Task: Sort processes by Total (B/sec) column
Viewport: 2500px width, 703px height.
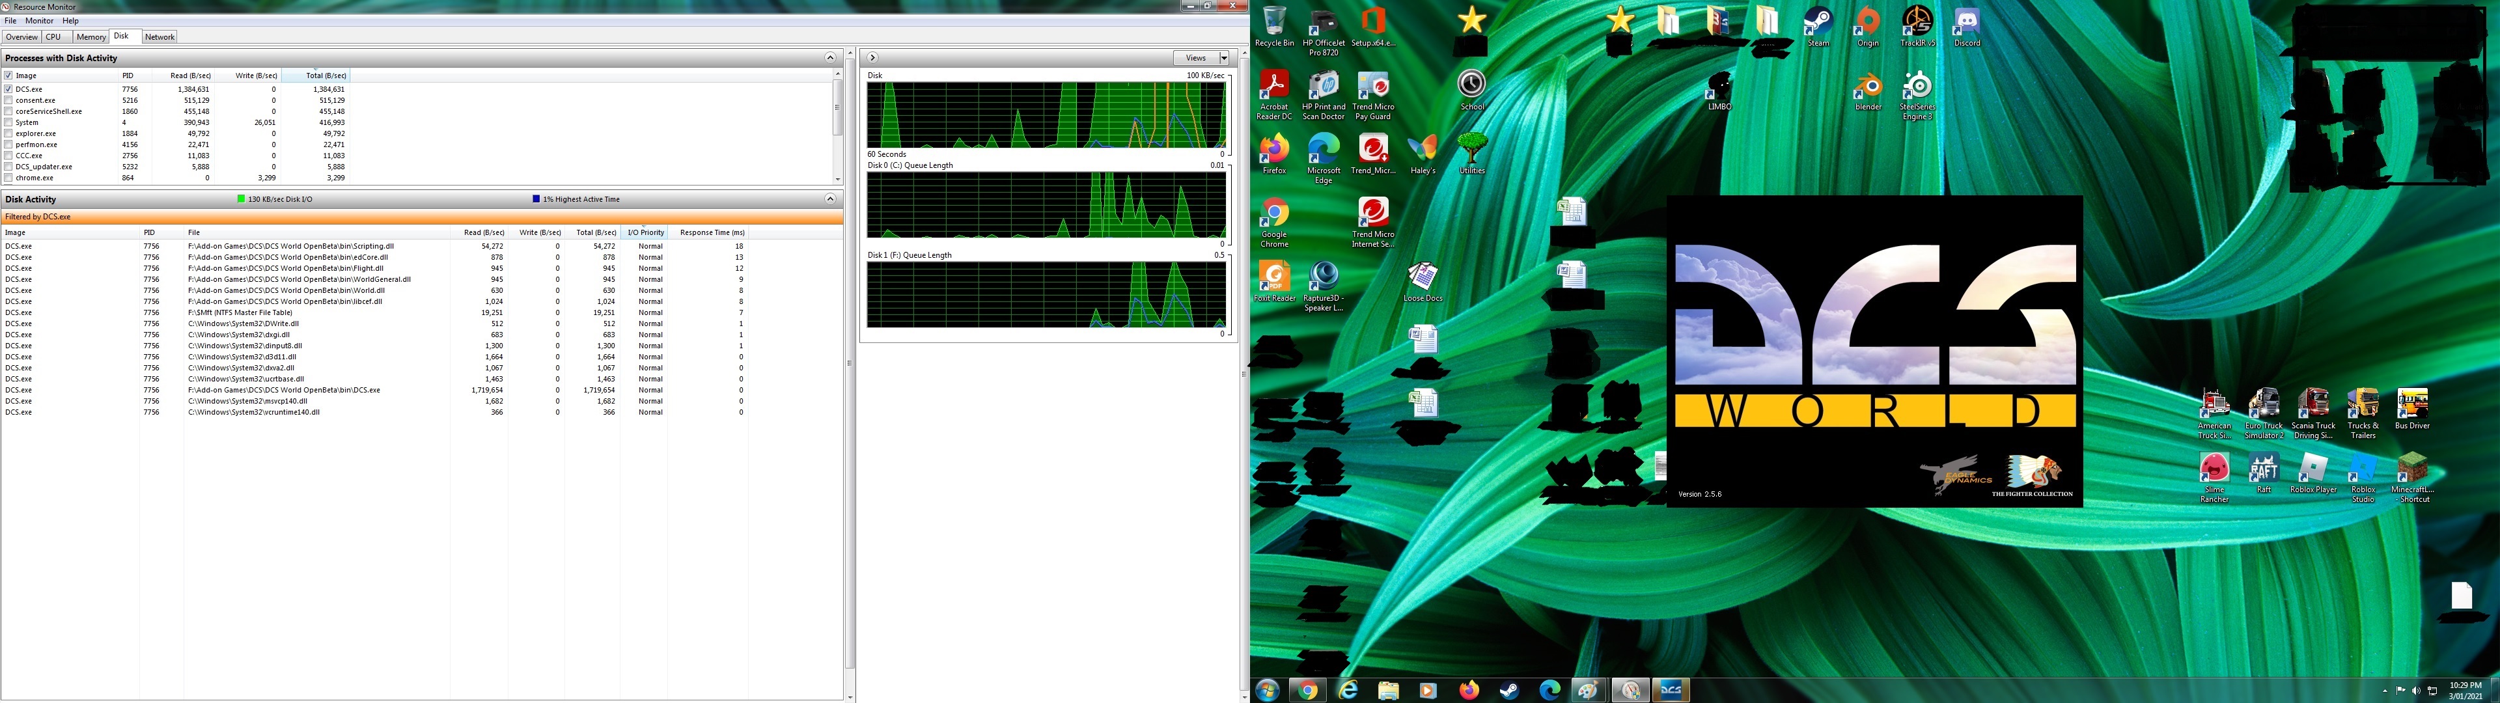Action: click(314, 76)
